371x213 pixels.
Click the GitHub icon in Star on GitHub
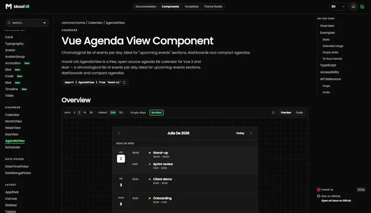319,196
